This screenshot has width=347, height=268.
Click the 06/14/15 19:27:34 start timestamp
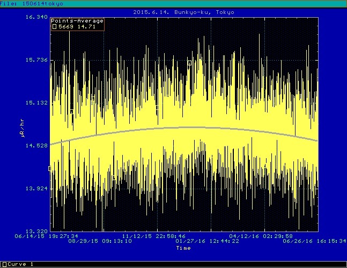(47, 236)
